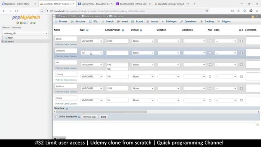This screenshot has height=147, width=261.
Task: Toggle the Null checkbox for about
Action: pos(210,41)
